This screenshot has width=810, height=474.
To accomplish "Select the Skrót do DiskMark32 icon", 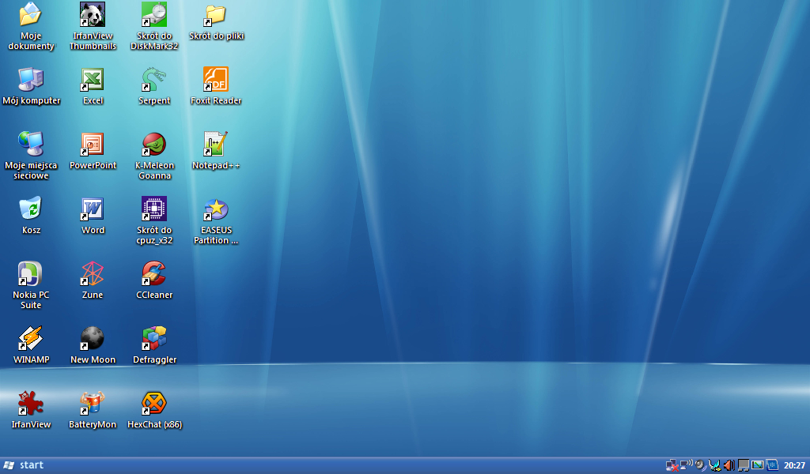I will pyautogui.click(x=154, y=14).
